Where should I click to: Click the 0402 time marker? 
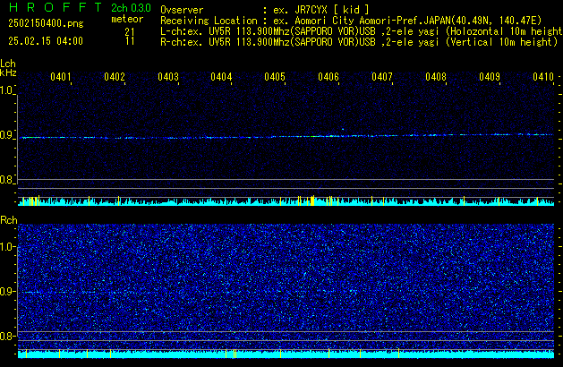[x=115, y=77]
